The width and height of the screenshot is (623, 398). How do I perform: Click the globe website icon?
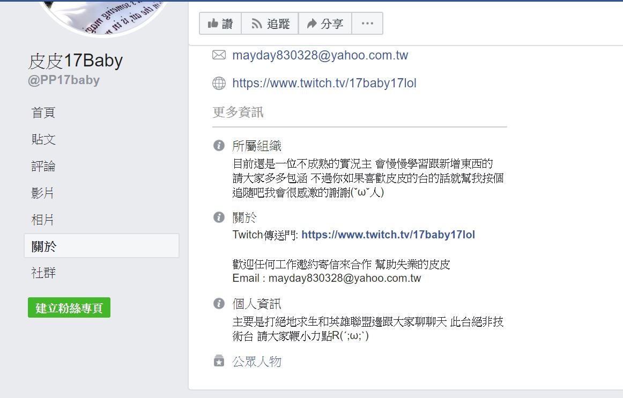coord(219,83)
